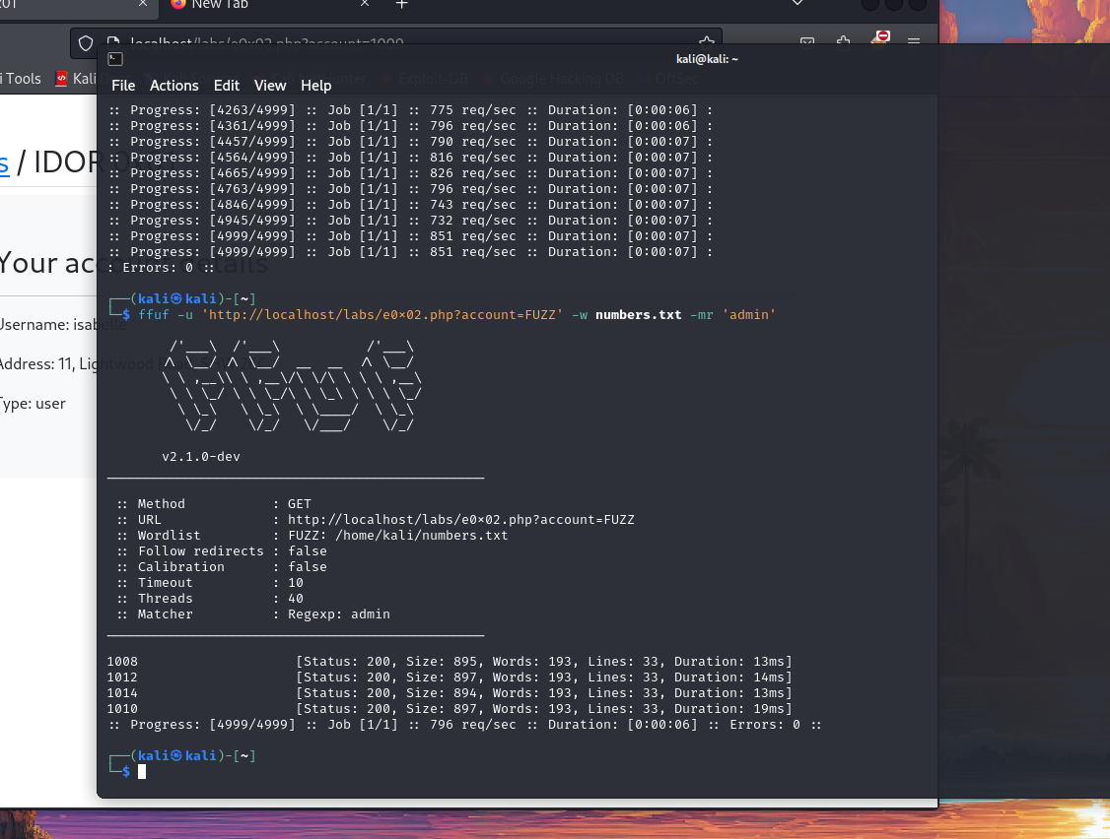Click the numbers.txt argument in command
The width and height of the screenshot is (1110, 839).
(x=638, y=315)
